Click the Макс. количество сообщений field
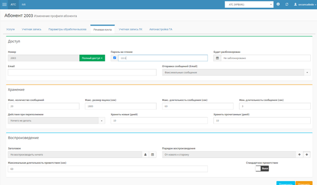The height and width of the screenshot is (185, 317). tap(43, 106)
